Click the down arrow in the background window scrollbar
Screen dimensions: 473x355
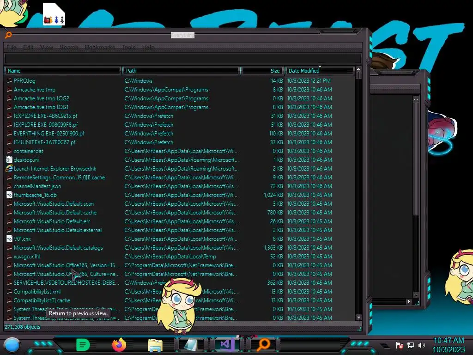tap(416, 294)
